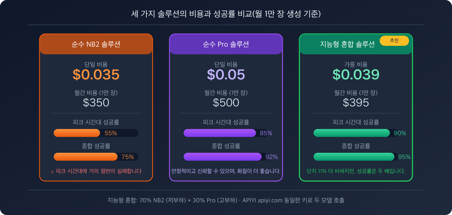Click the green 단지 11% 더 비싸지만 note
The image size is (452, 215).
pos(356,171)
